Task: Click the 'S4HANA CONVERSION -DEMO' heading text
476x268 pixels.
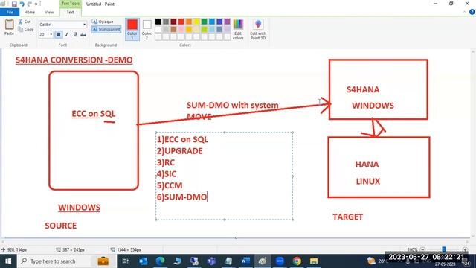Action: (x=74, y=60)
